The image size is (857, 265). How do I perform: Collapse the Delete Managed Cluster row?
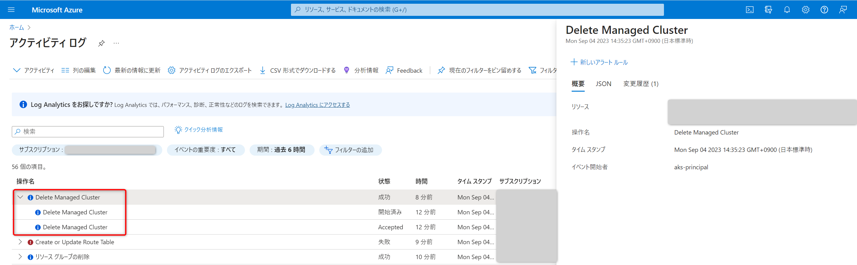(x=20, y=197)
